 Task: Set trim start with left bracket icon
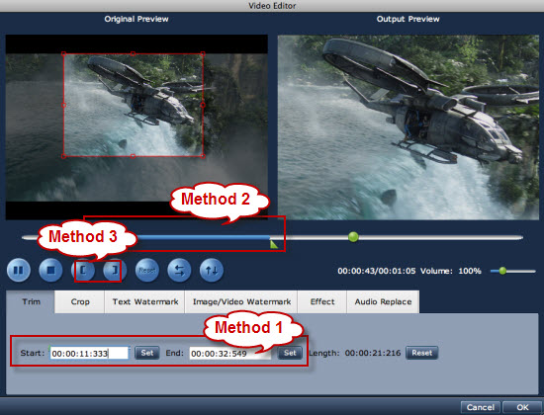pos(83,270)
